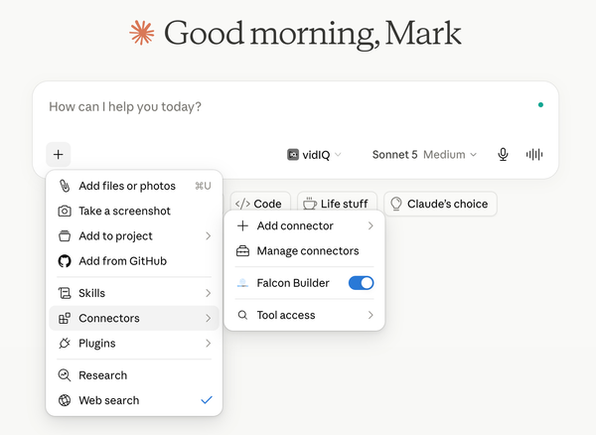Select the Research menu entry
This screenshot has height=435, width=596.
click(134, 375)
